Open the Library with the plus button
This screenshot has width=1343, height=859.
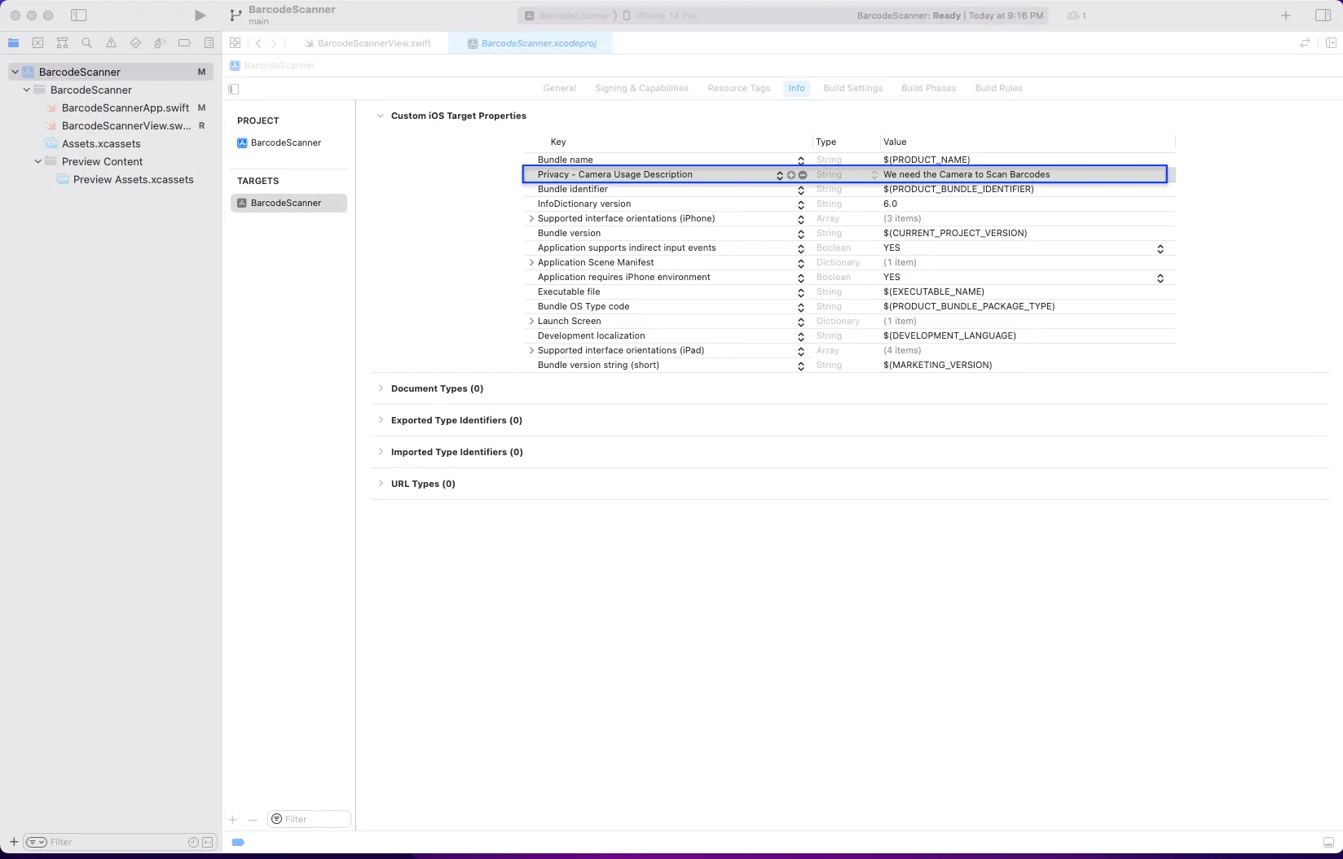click(1286, 15)
